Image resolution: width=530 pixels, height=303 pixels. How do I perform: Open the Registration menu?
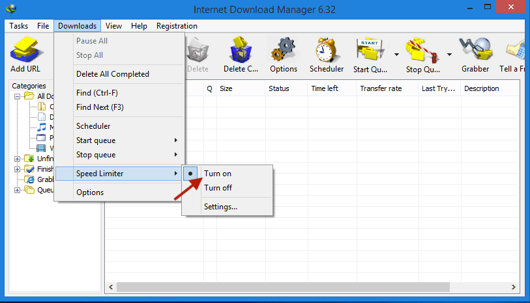(x=177, y=26)
